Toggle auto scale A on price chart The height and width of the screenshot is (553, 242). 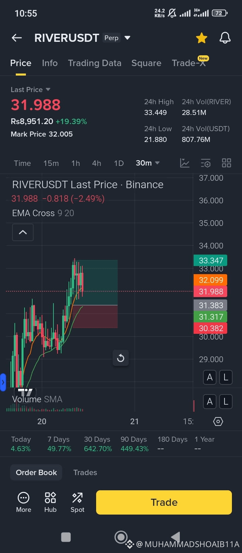[x=210, y=377]
